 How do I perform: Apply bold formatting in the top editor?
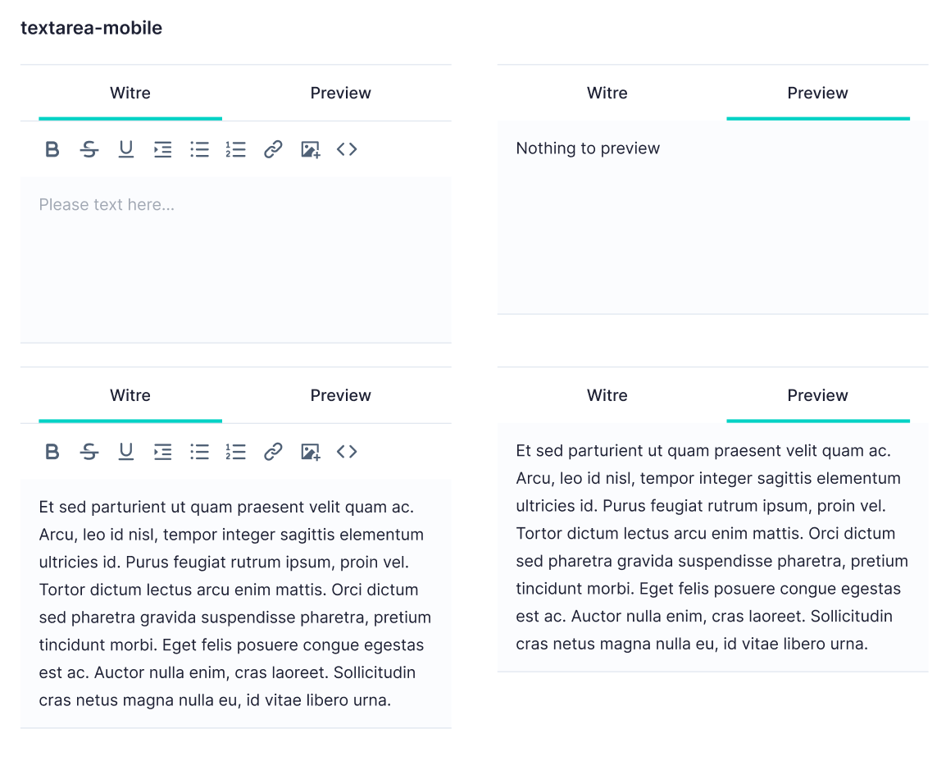(x=52, y=148)
